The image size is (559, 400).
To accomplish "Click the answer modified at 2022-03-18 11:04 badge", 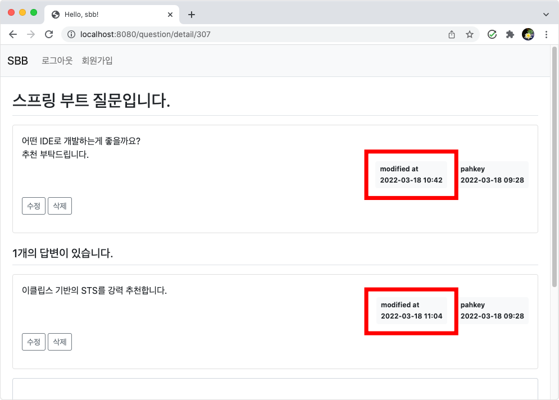I will click(x=411, y=311).
